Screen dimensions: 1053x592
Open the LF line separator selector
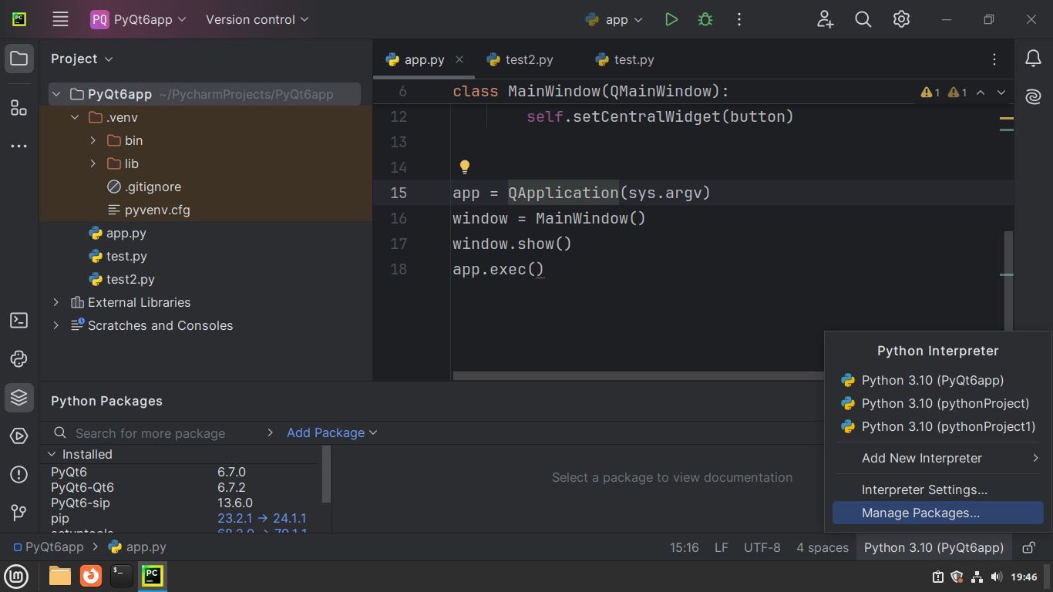(722, 547)
